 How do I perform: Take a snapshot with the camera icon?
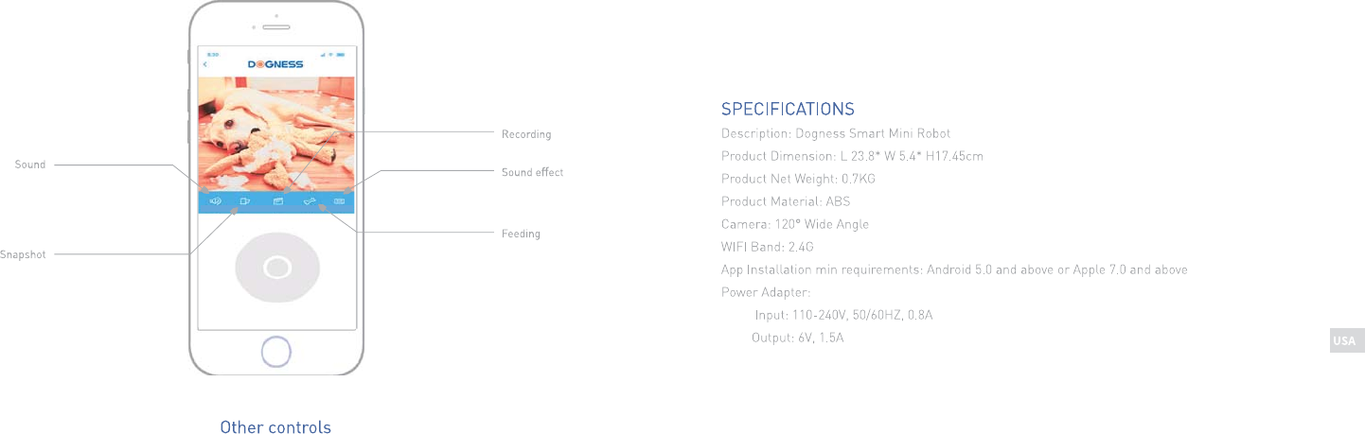coord(245,201)
